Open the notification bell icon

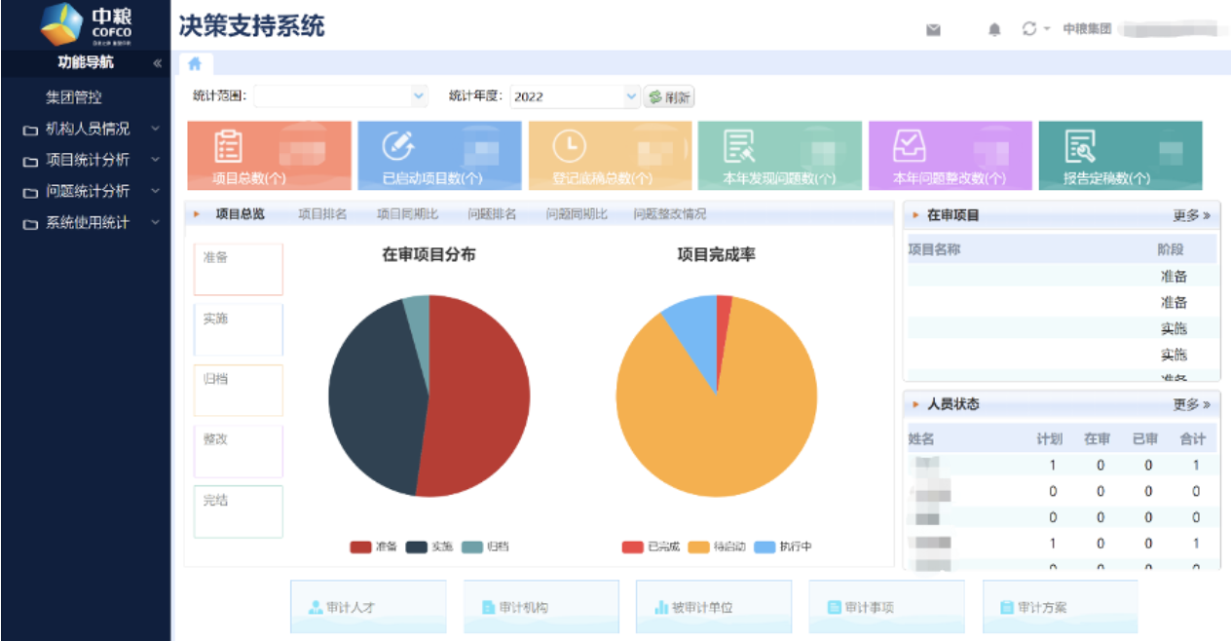(994, 30)
